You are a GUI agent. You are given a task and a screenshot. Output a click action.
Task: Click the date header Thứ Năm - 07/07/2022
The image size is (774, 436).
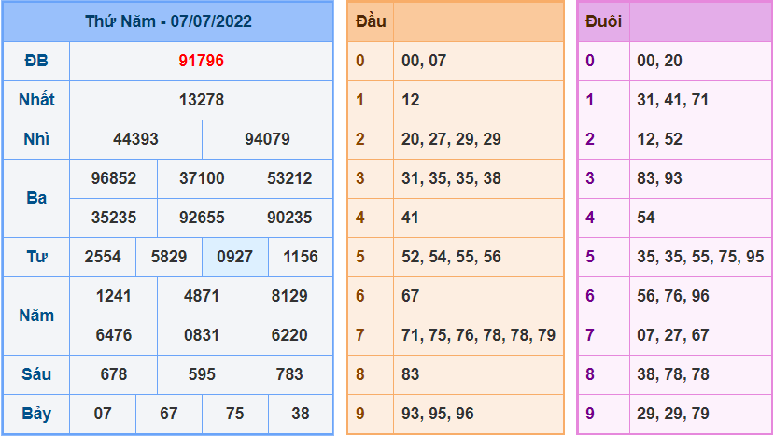(x=168, y=21)
